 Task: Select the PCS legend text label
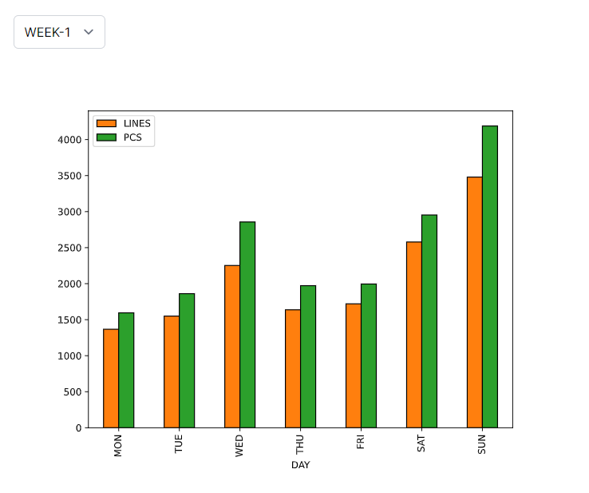click(x=132, y=137)
